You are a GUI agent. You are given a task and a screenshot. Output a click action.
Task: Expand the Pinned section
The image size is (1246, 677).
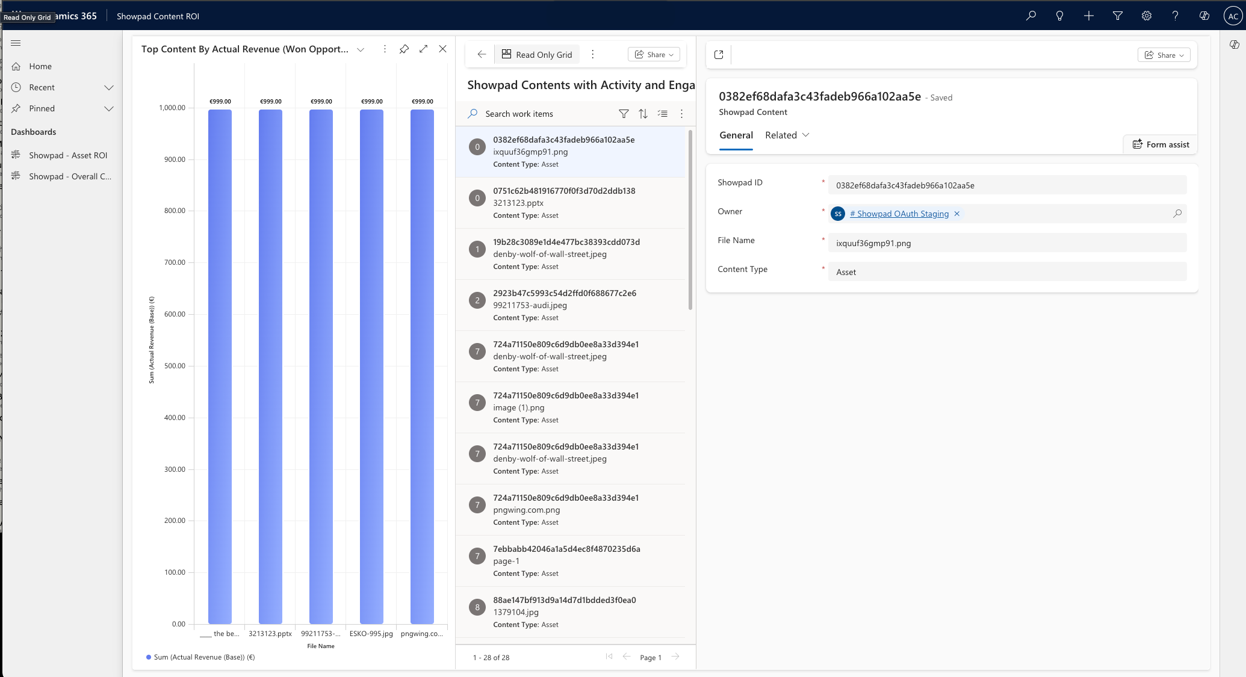108,108
